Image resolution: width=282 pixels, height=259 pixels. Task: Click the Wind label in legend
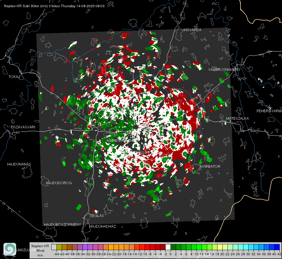point(40,251)
